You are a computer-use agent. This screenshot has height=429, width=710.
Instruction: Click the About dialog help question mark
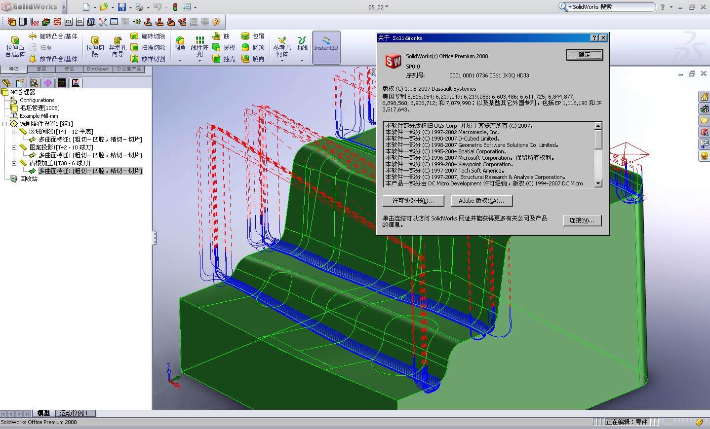(x=594, y=38)
